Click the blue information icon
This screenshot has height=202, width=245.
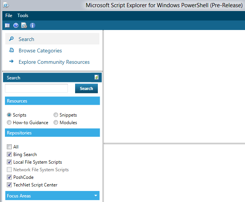pos(33,25)
